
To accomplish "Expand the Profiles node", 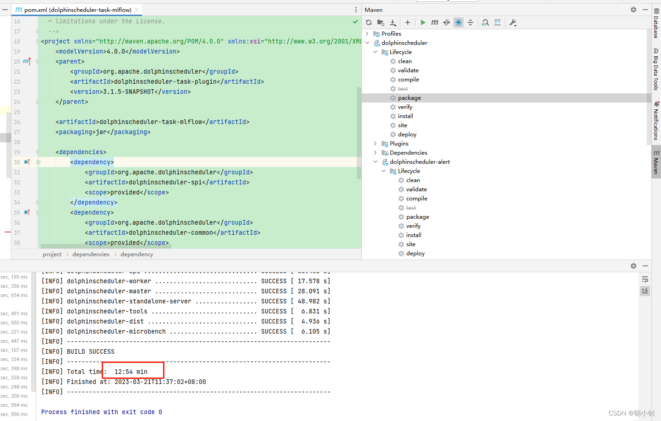I will coord(367,33).
